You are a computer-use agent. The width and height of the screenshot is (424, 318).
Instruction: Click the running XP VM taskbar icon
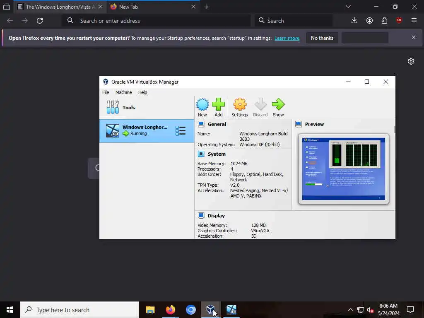pyautogui.click(x=231, y=310)
